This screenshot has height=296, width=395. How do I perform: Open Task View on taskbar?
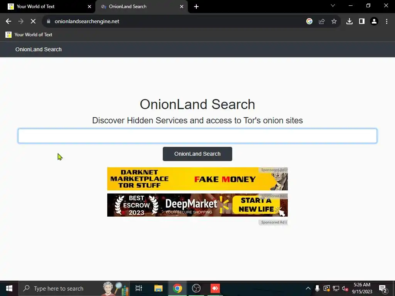pos(139,288)
